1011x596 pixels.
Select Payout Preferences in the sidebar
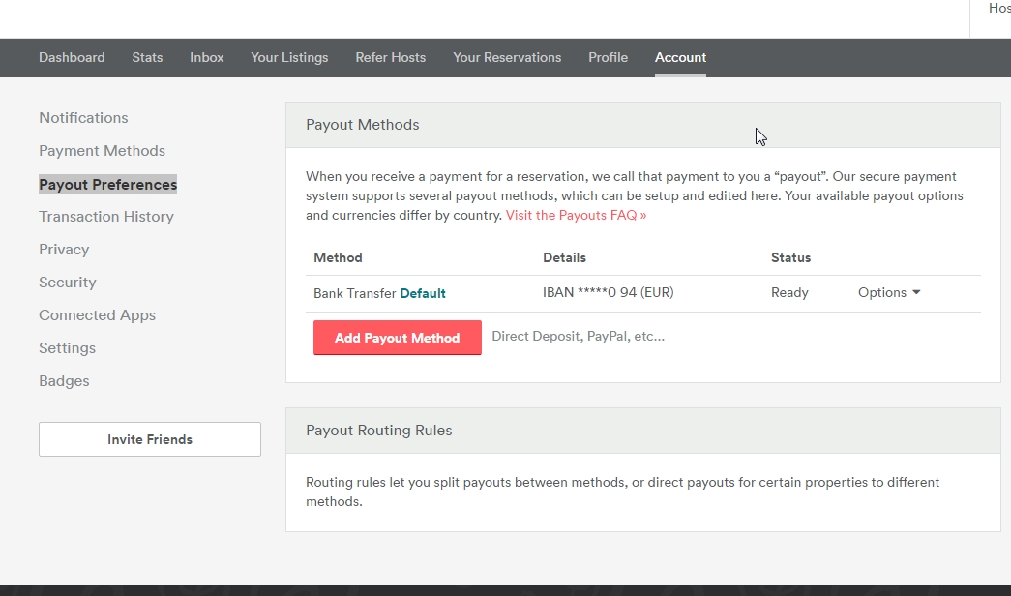(107, 185)
